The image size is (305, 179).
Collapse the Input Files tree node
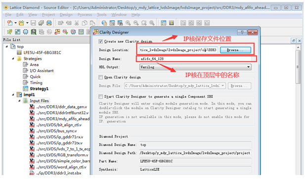[x=19, y=101]
